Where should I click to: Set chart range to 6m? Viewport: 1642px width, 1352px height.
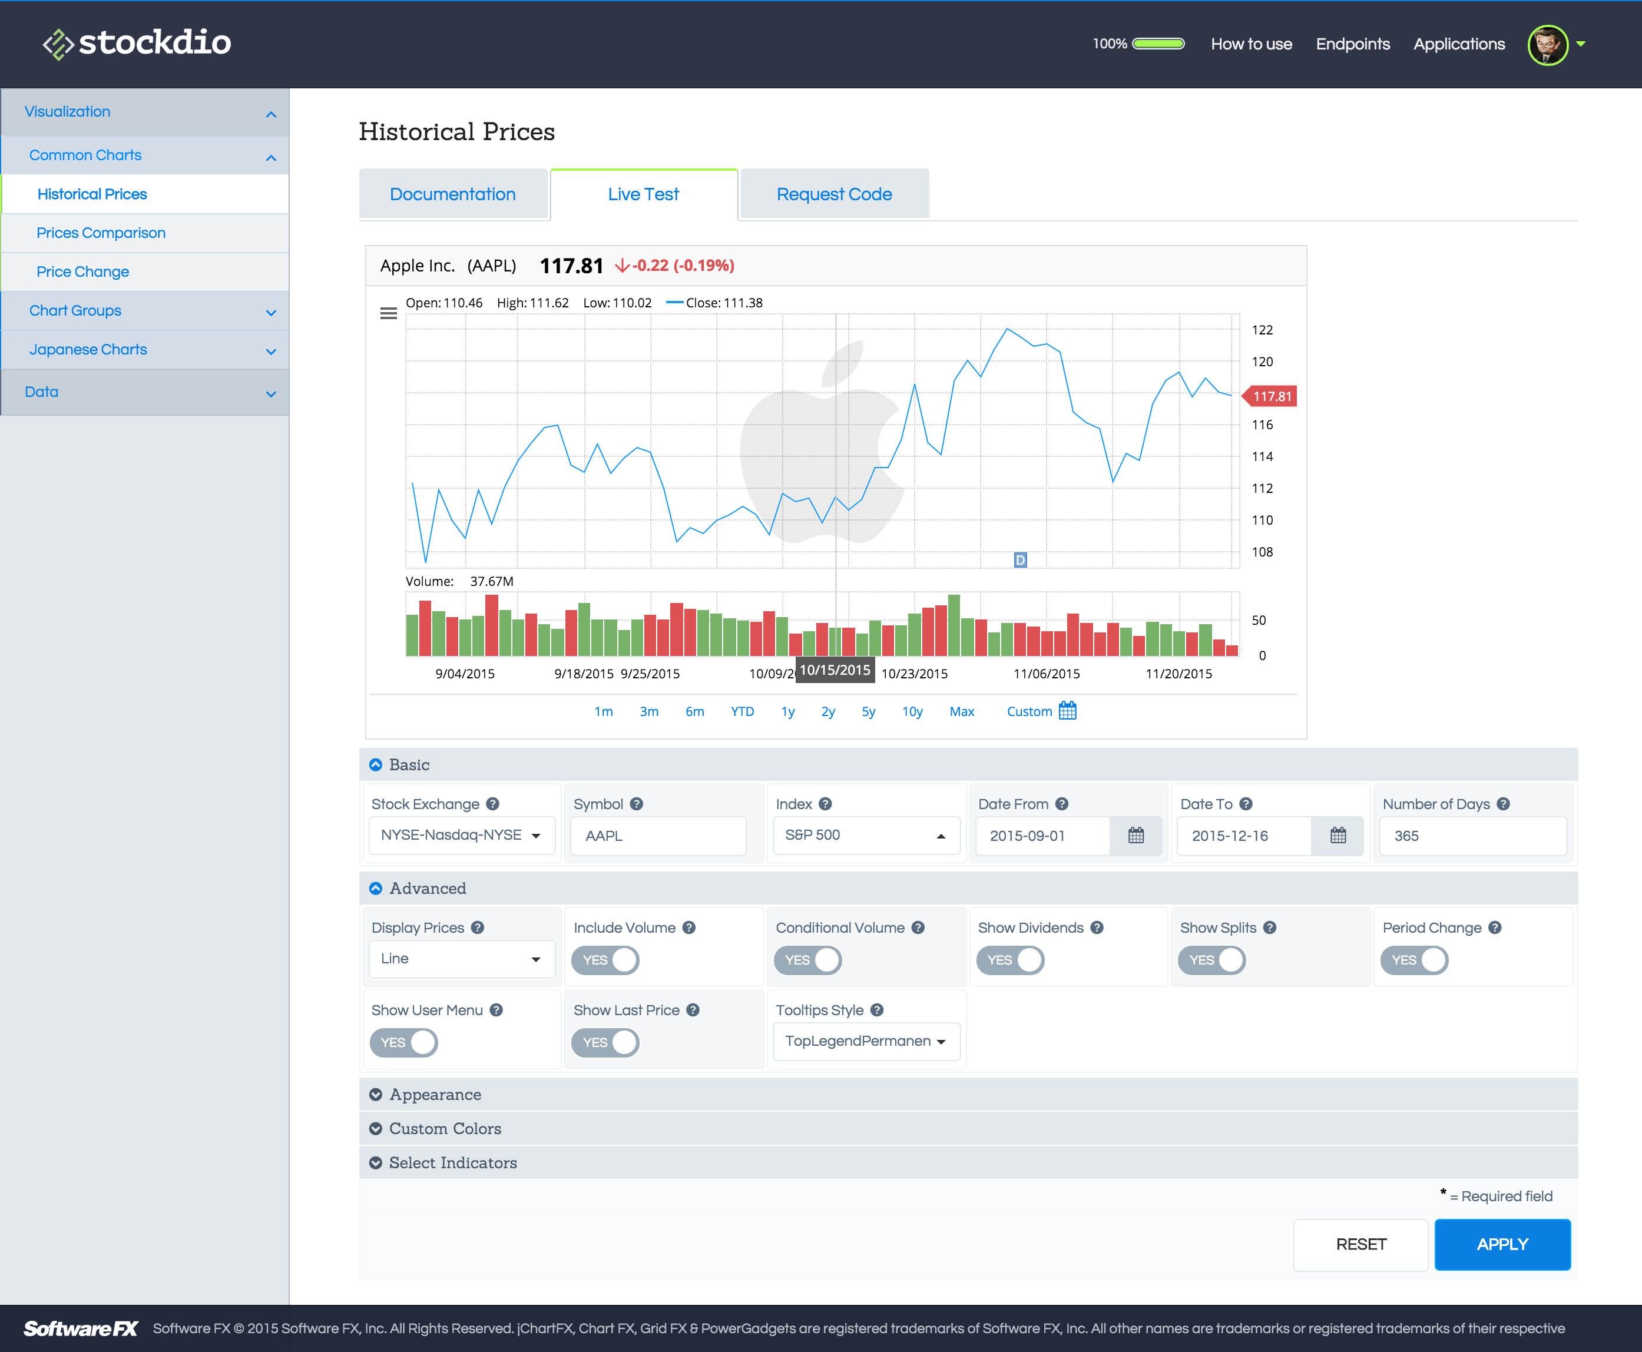tap(695, 711)
